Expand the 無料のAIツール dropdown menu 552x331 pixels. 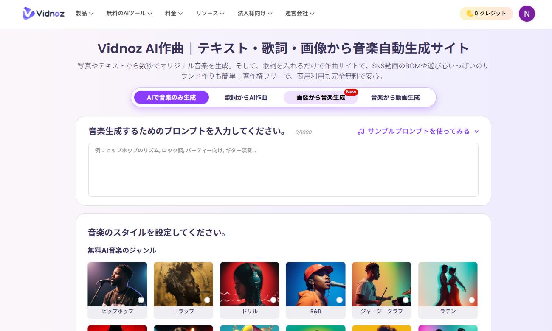point(129,14)
